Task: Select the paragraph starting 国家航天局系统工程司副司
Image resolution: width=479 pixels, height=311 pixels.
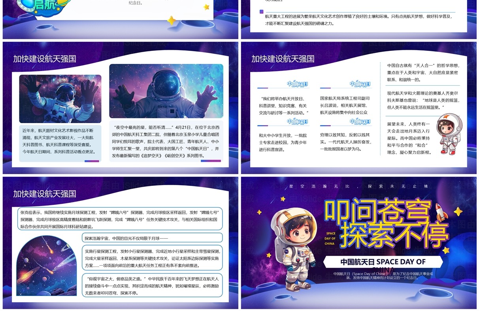Action: click(345, 105)
